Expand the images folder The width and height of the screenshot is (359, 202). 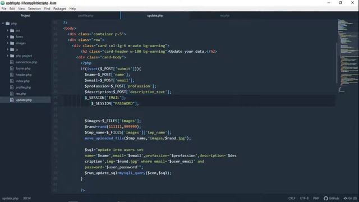coord(7,43)
